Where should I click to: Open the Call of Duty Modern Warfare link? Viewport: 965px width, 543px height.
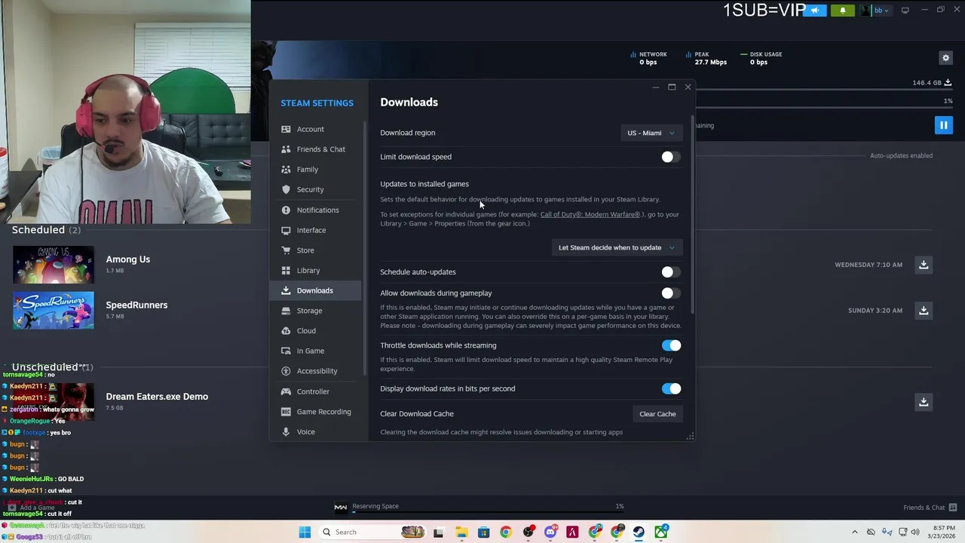[590, 214]
